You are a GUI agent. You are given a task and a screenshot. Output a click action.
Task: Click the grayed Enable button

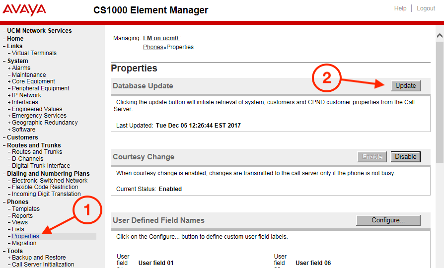pos(372,157)
